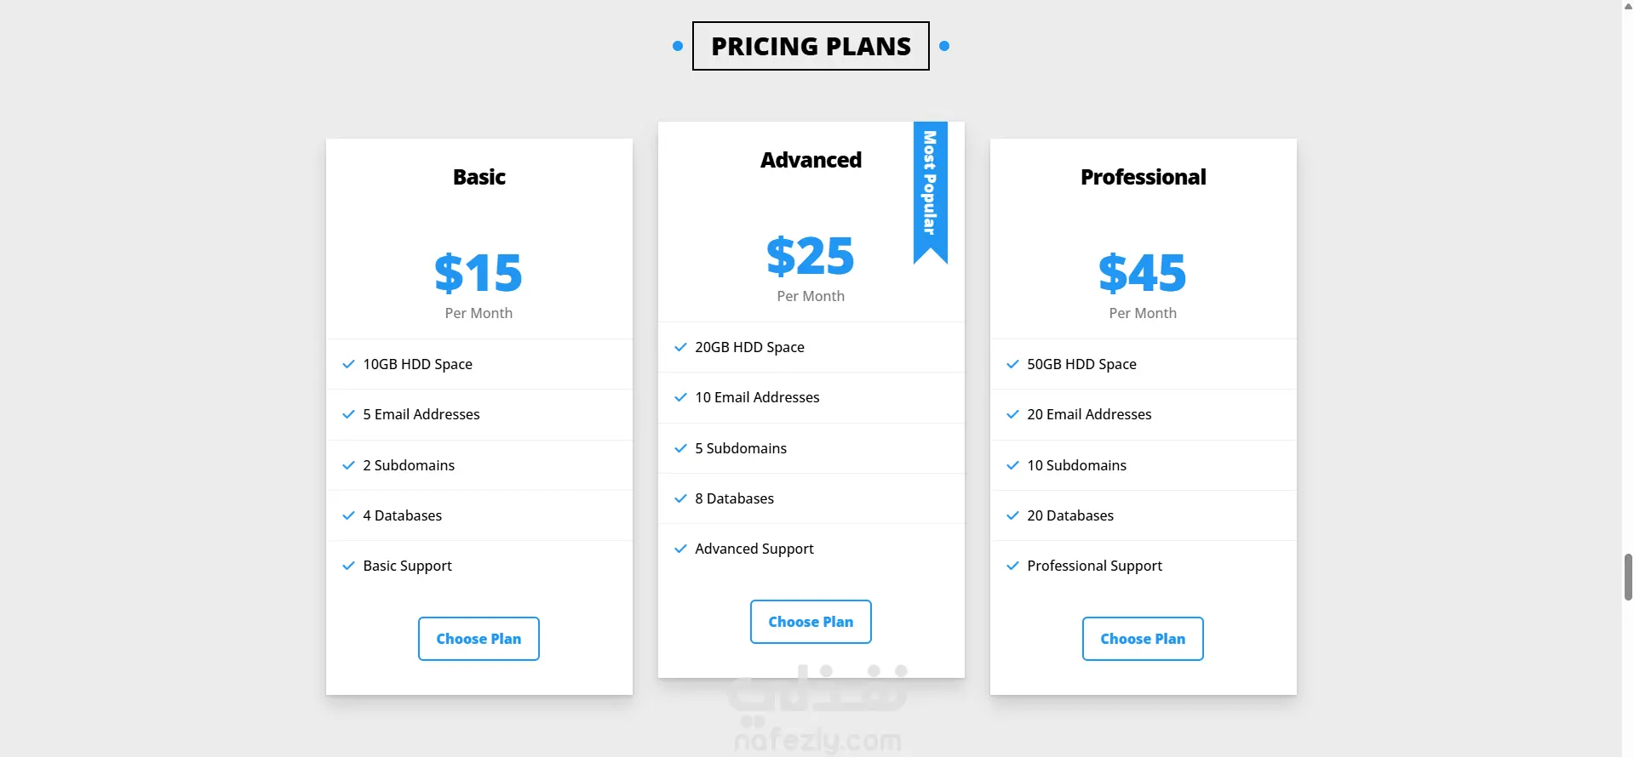The height and width of the screenshot is (757, 1634).
Task: Click the $25 Advanced price
Action: pyautogui.click(x=811, y=256)
